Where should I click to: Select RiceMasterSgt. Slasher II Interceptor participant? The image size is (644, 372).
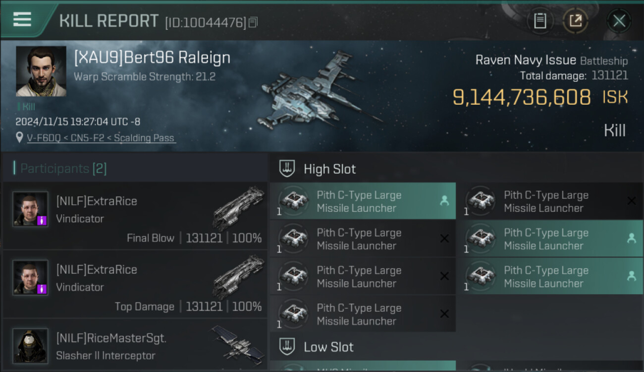pyautogui.click(x=135, y=346)
